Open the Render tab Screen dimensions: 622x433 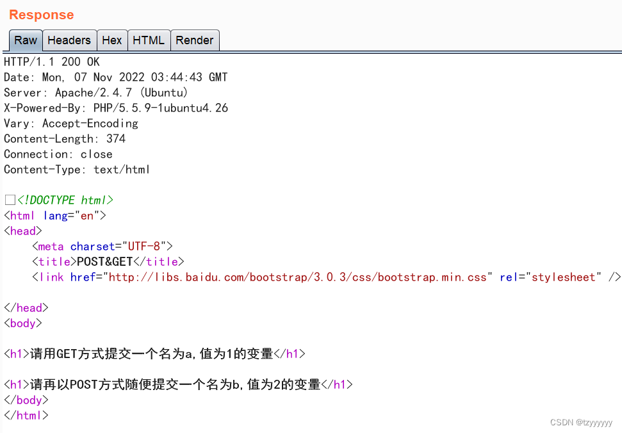[195, 40]
